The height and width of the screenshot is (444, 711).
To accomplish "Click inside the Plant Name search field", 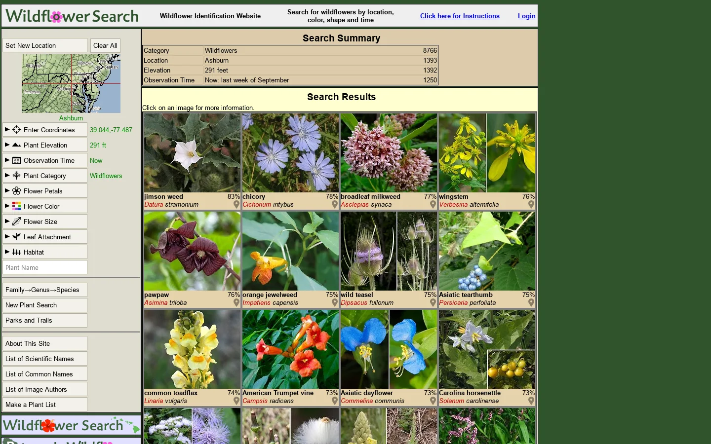I will pos(45,267).
